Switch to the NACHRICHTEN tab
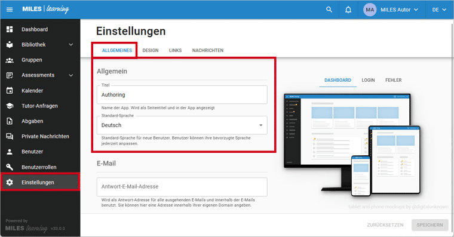Screen dimensions: 454x237 point(208,50)
